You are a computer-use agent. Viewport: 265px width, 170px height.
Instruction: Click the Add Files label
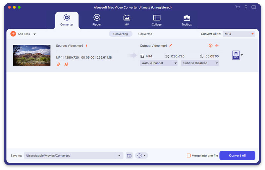(x=24, y=34)
